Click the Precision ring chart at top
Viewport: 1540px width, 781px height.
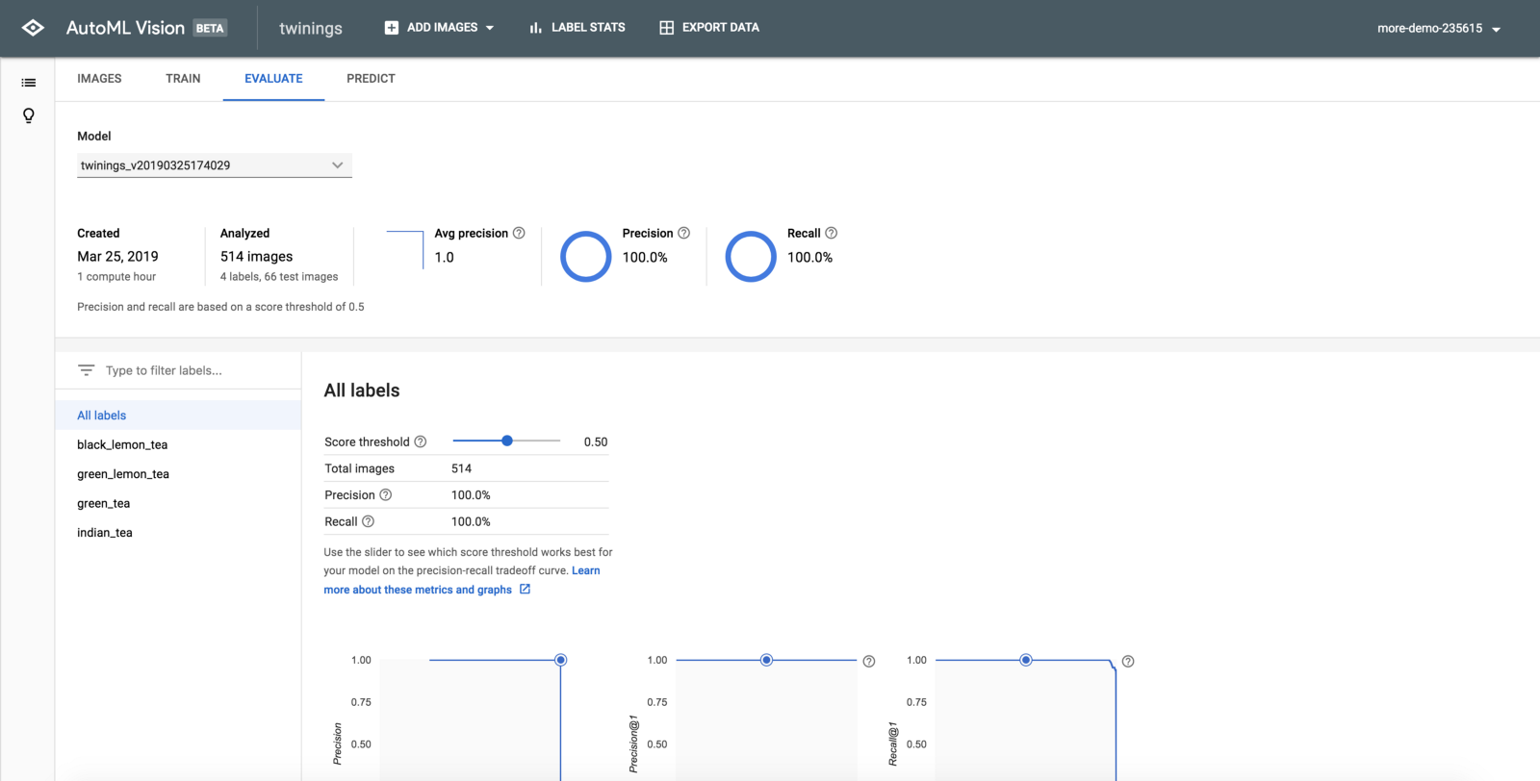pyautogui.click(x=585, y=257)
